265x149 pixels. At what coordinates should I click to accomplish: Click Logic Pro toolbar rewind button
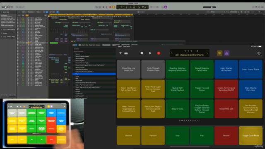96,7
